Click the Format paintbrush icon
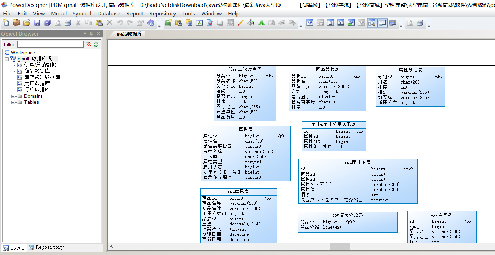Screen dimensions: 495x255 click(241, 23)
